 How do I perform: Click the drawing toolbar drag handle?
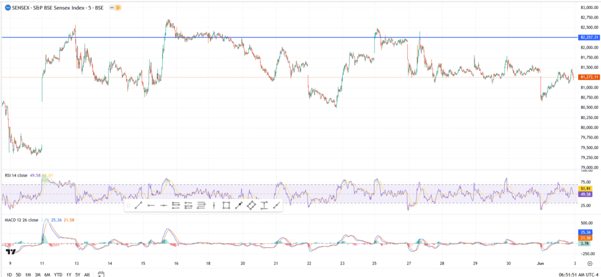click(x=128, y=205)
